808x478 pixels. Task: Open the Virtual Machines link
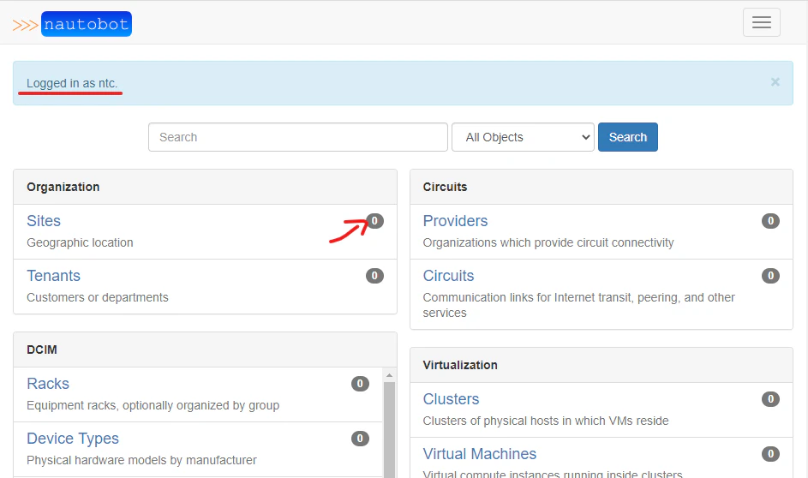[480, 454]
